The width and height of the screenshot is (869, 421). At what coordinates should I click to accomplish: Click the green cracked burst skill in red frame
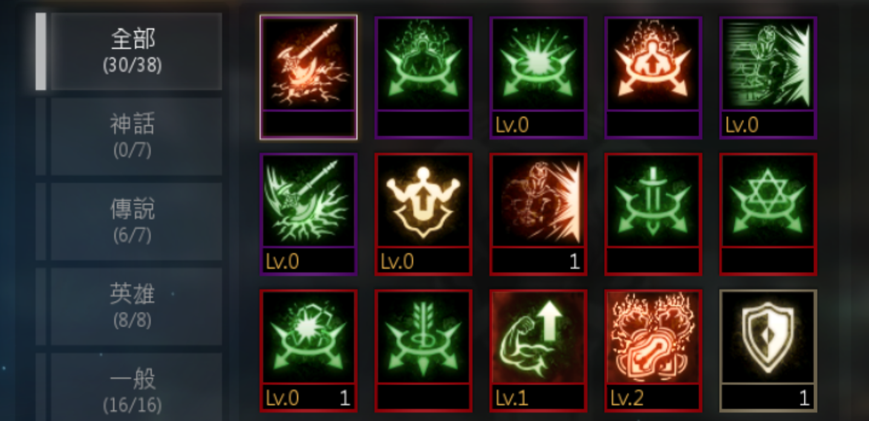point(308,350)
